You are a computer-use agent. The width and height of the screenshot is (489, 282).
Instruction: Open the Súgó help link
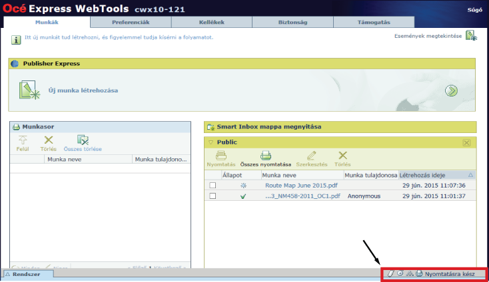pos(474,10)
